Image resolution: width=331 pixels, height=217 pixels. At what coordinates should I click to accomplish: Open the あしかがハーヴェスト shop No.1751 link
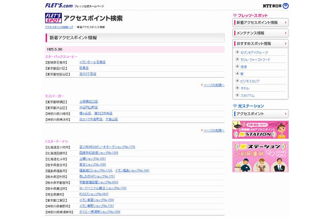point(97,176)
